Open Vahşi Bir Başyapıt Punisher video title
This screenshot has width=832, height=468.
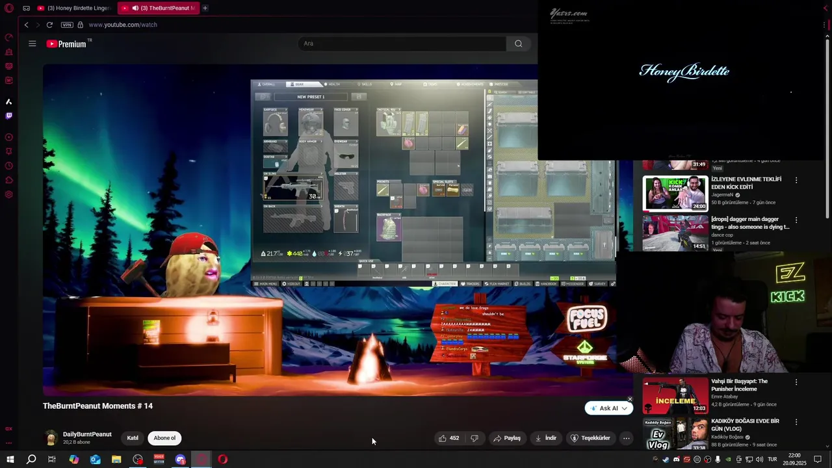(x=739, y=385)
